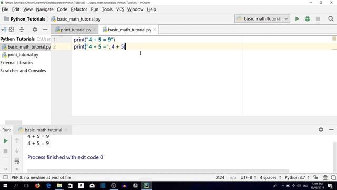Open the basic_math_tutorial run configuration dropdown
Viewport: 337px width, 190px height.
tap(262, 19)
